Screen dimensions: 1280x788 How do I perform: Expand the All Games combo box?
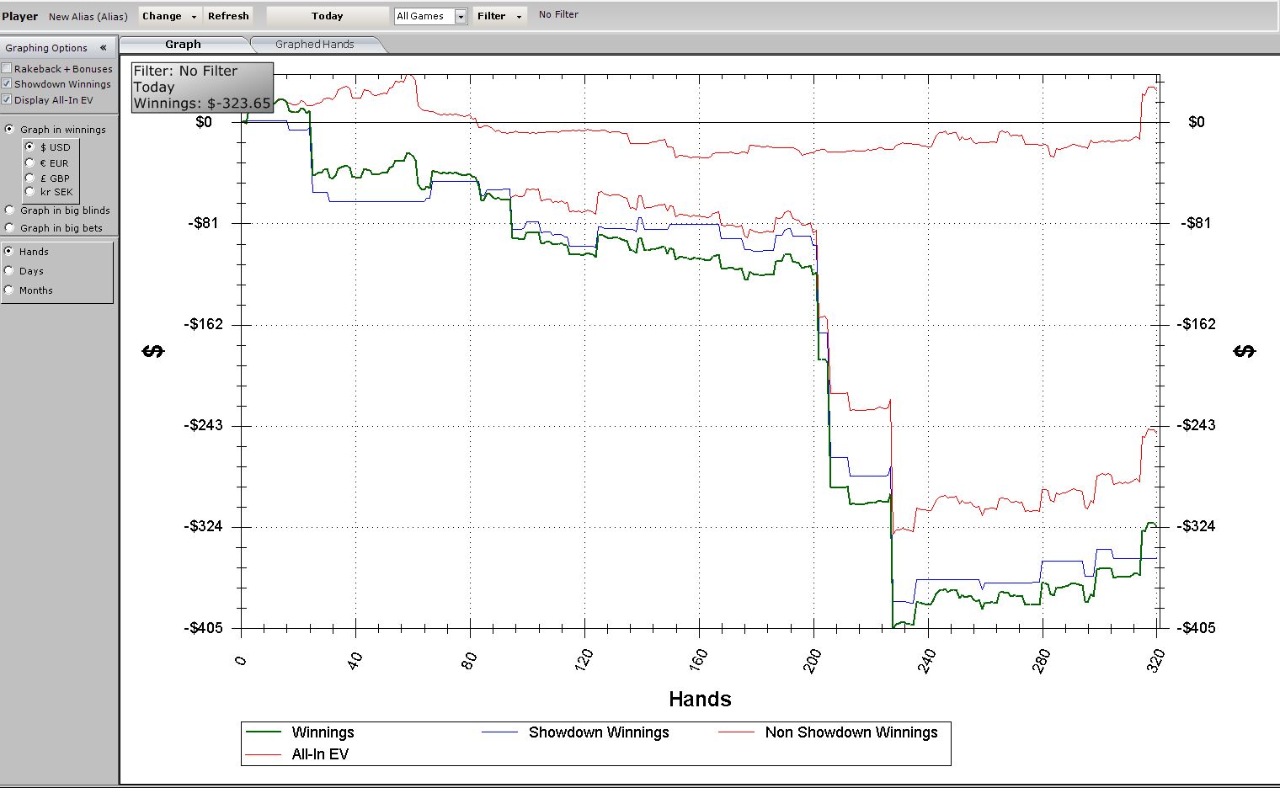[460, 17]
